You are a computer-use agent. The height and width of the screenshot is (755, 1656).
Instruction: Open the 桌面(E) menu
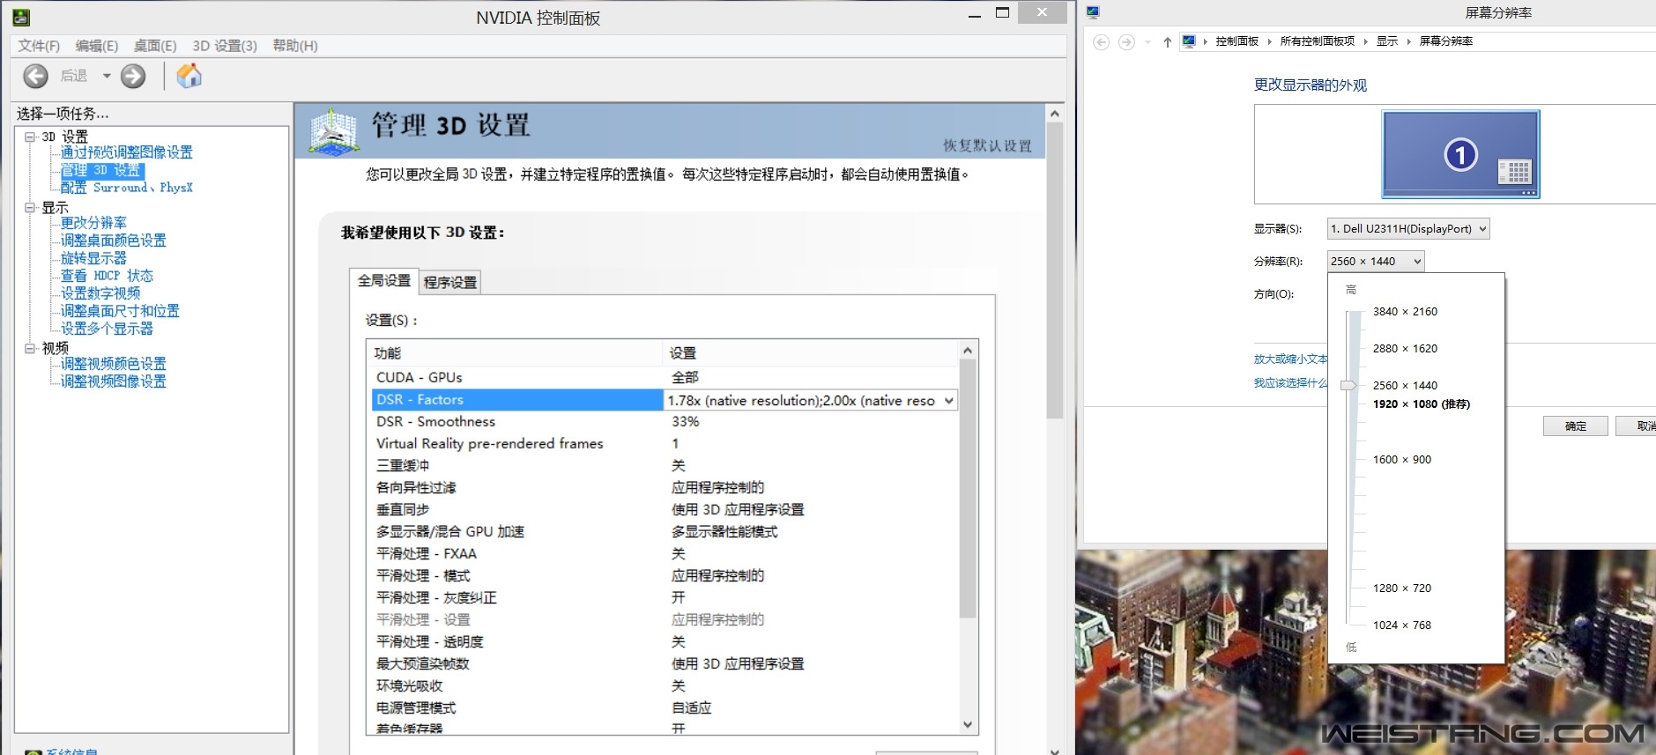coord(155,46)
